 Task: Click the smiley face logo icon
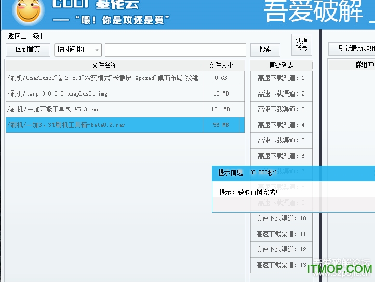(28, 11)
